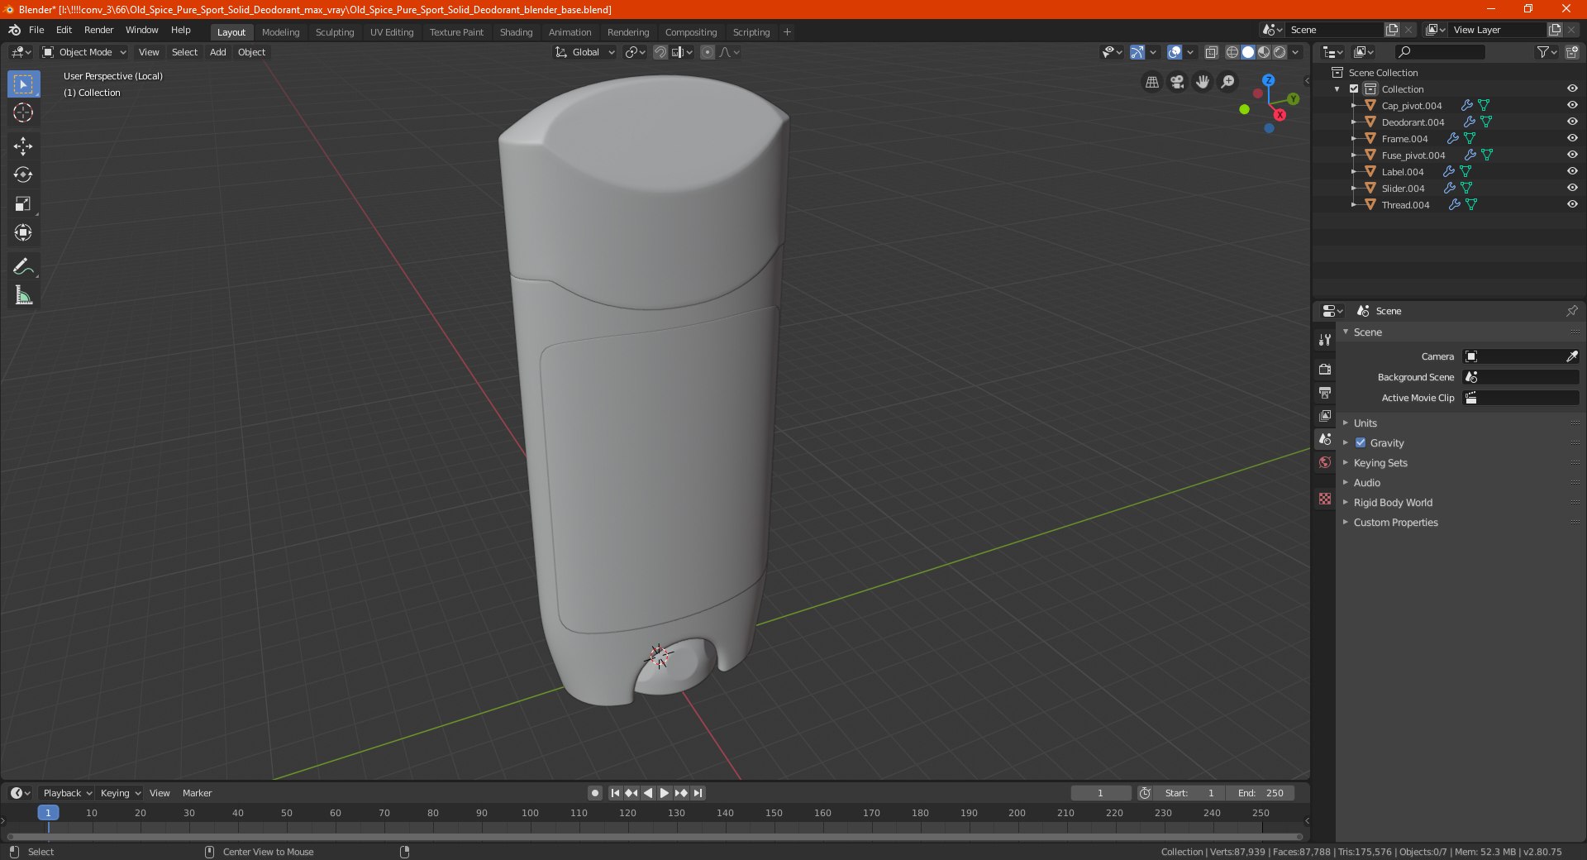This screenshot has height=860, width=1587.
Task: Click the zoom view magnifier icon
Action: (1228, 82)
